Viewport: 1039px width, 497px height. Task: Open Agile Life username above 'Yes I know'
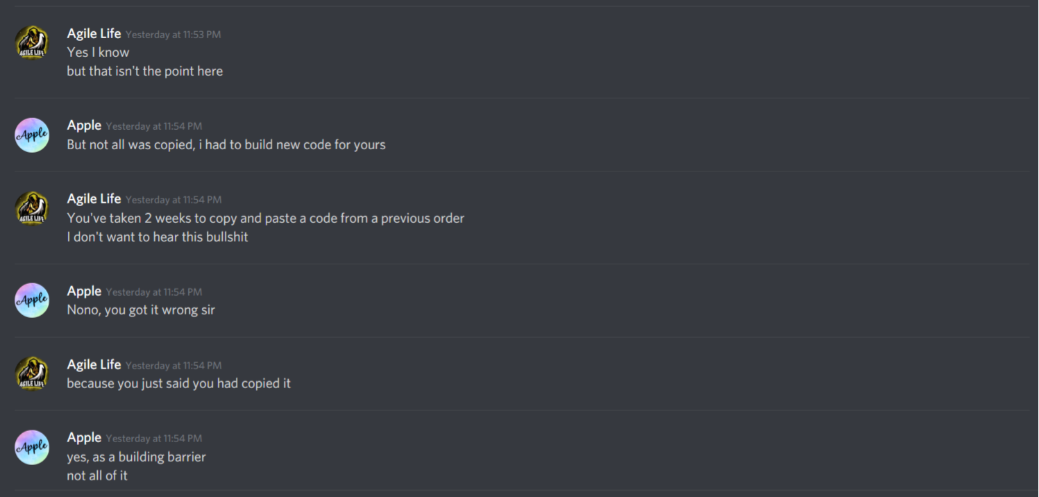[94, 33]
